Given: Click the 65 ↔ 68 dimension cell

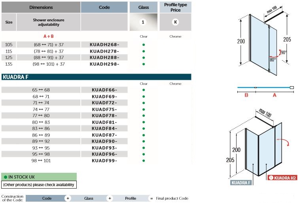Looking at the screenshot, I should [x=41, y=90].
